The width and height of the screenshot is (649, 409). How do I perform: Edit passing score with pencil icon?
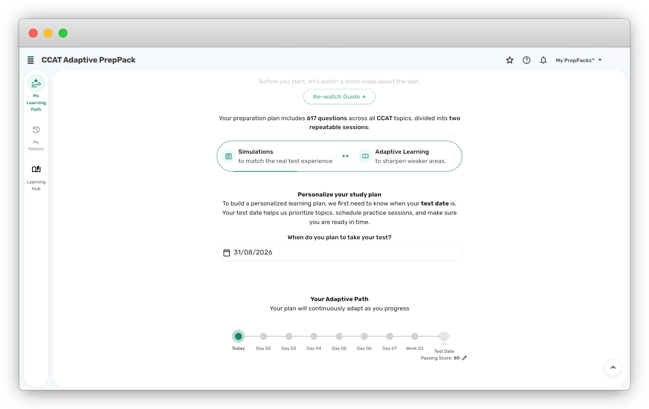[464, 358]
